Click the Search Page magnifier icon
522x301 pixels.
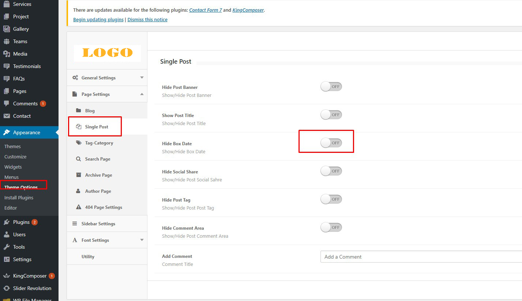tap(79, 159)
